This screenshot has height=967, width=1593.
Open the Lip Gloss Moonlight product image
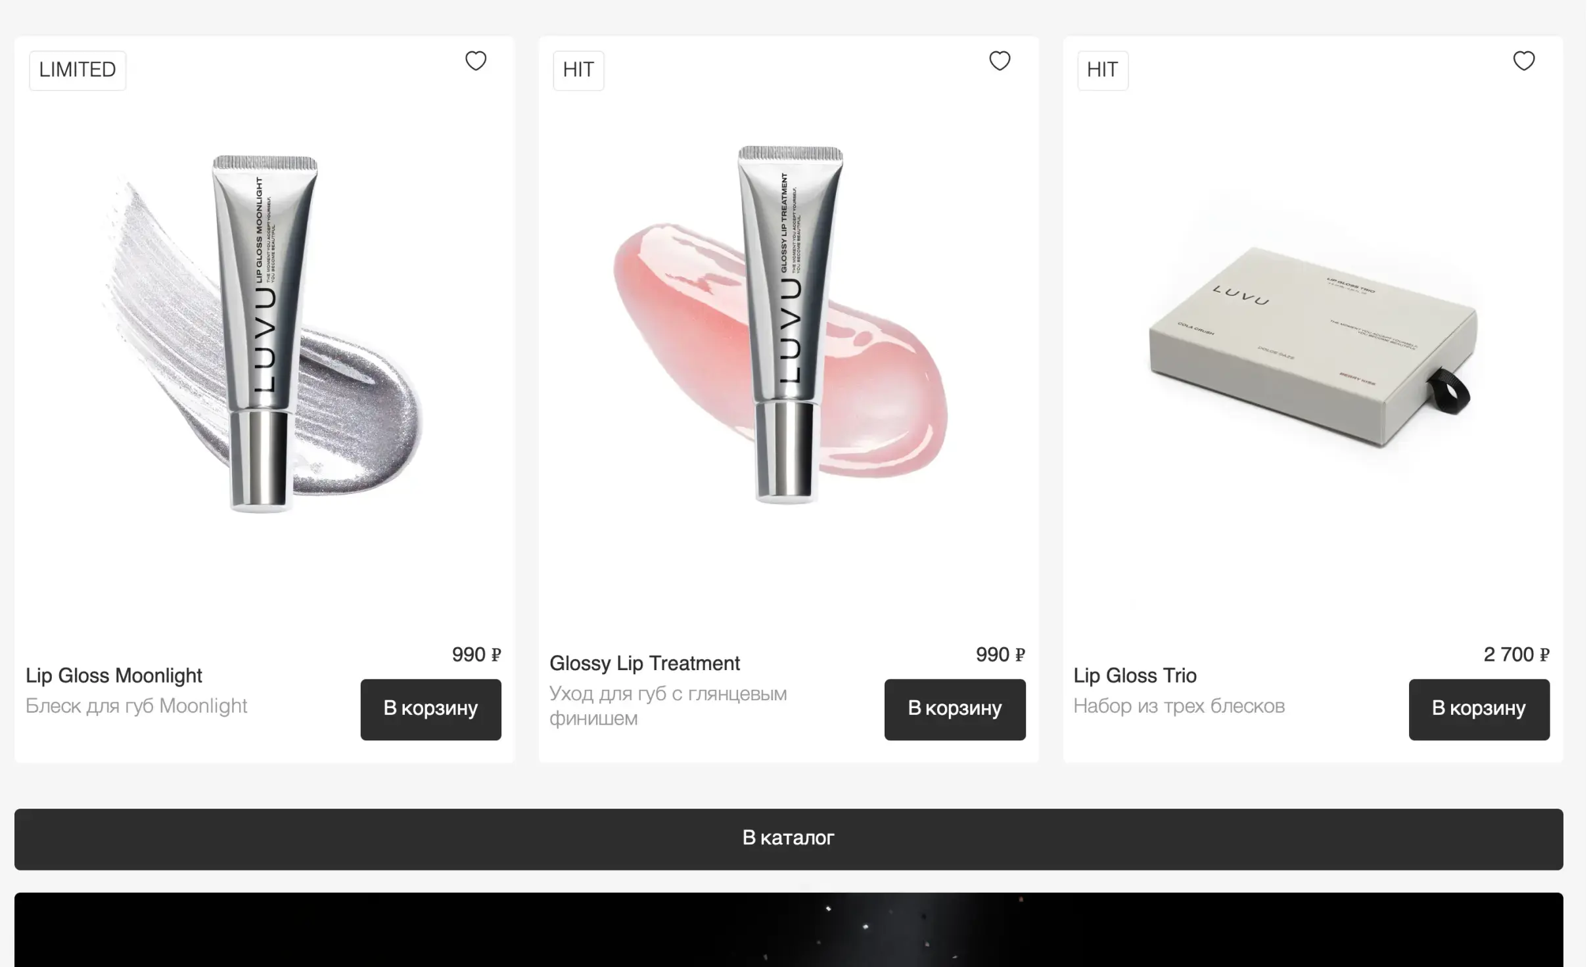point(264,335)
